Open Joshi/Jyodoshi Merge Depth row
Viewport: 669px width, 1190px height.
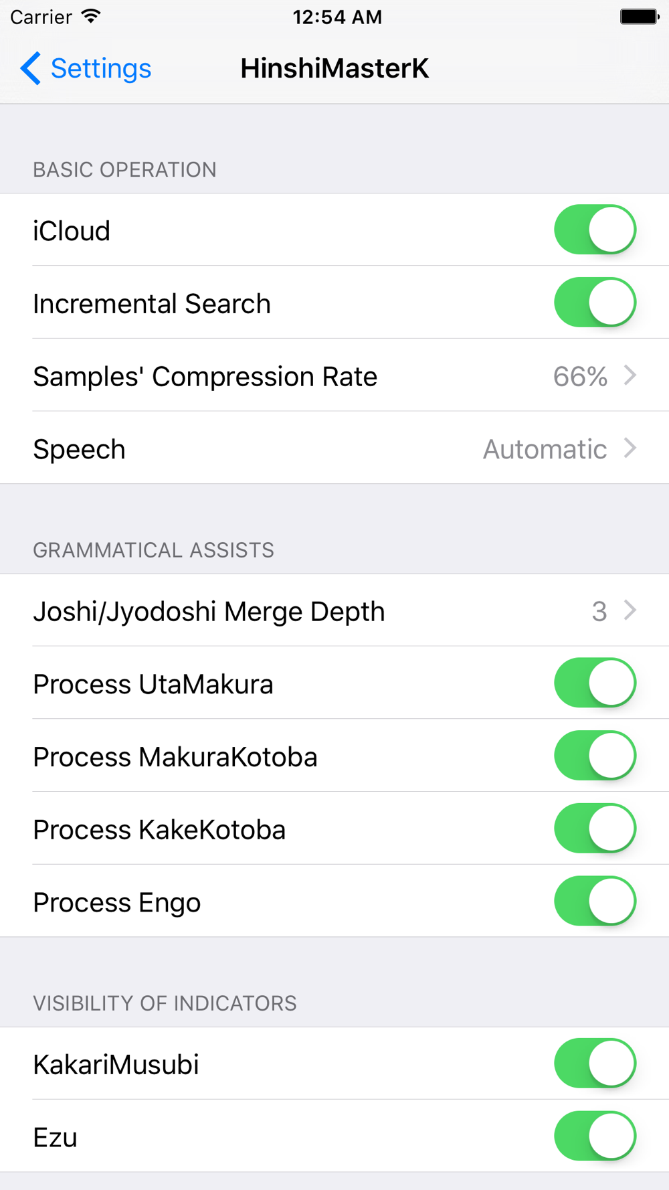(x=334, y=610)
